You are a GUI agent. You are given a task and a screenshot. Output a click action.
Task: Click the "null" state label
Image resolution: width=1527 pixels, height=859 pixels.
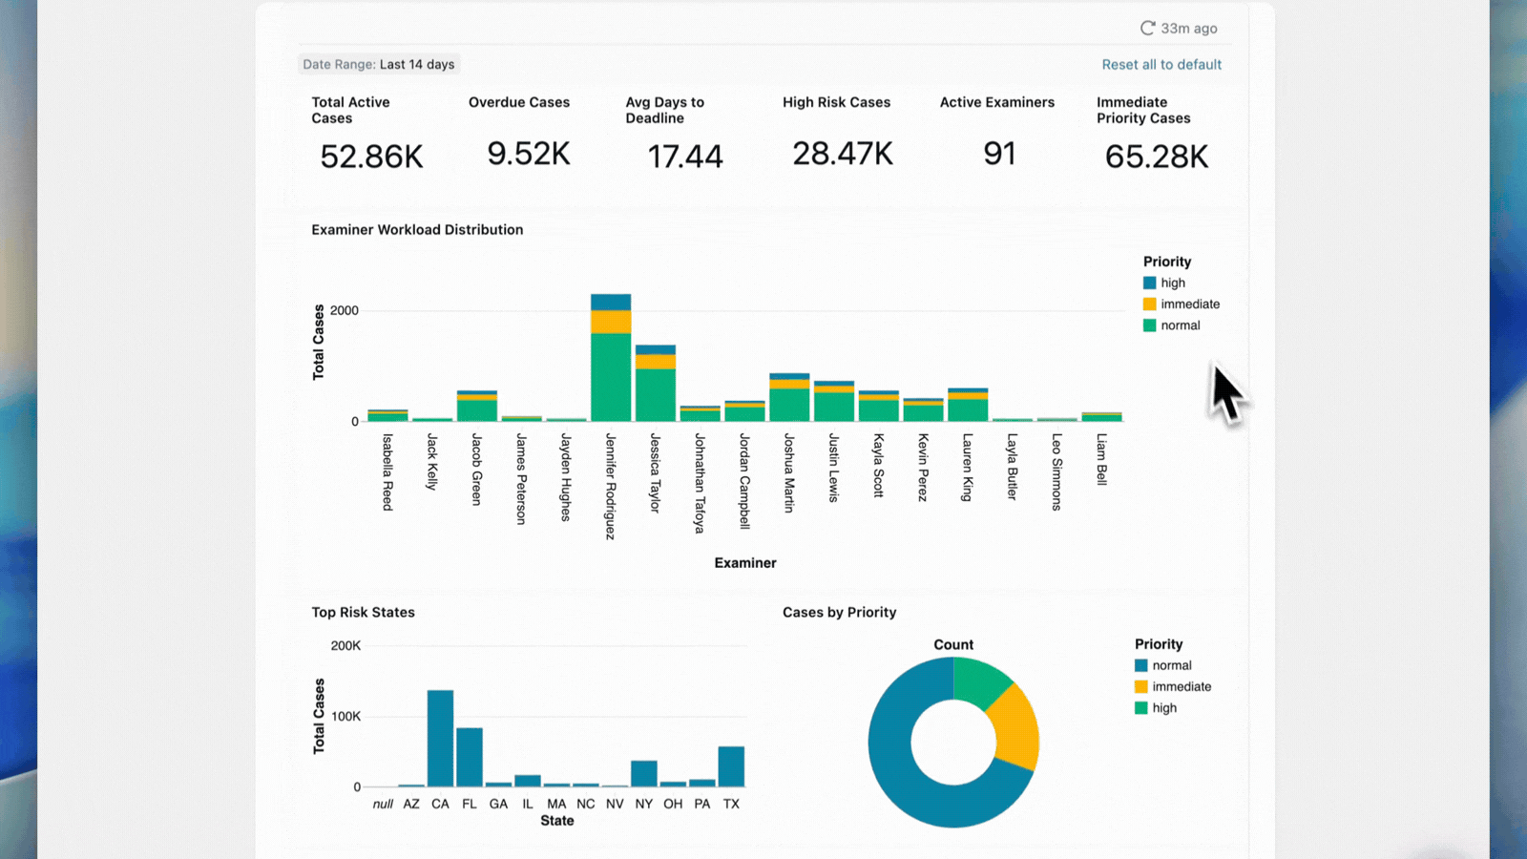tap(382, 804)
